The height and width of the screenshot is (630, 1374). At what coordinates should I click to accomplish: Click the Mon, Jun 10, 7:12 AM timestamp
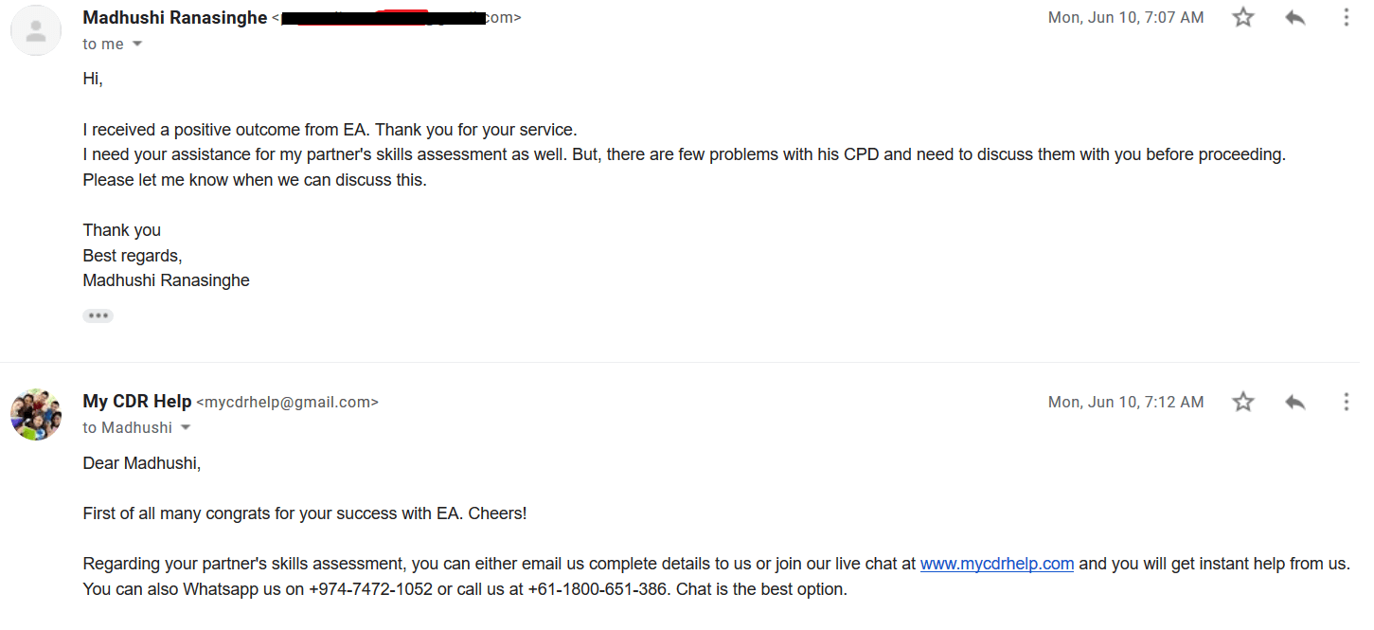(1126, 401)
